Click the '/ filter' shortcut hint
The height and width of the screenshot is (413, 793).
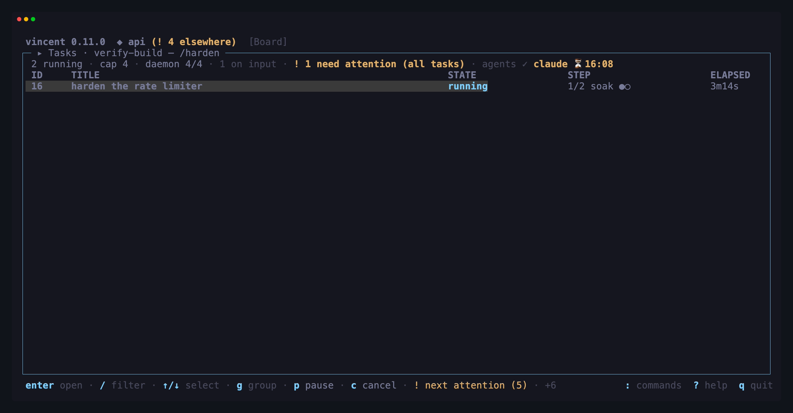tap(123, 385)
